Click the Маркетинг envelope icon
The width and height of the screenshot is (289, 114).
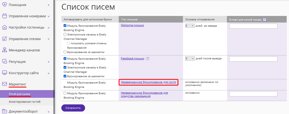pos(4,84)
